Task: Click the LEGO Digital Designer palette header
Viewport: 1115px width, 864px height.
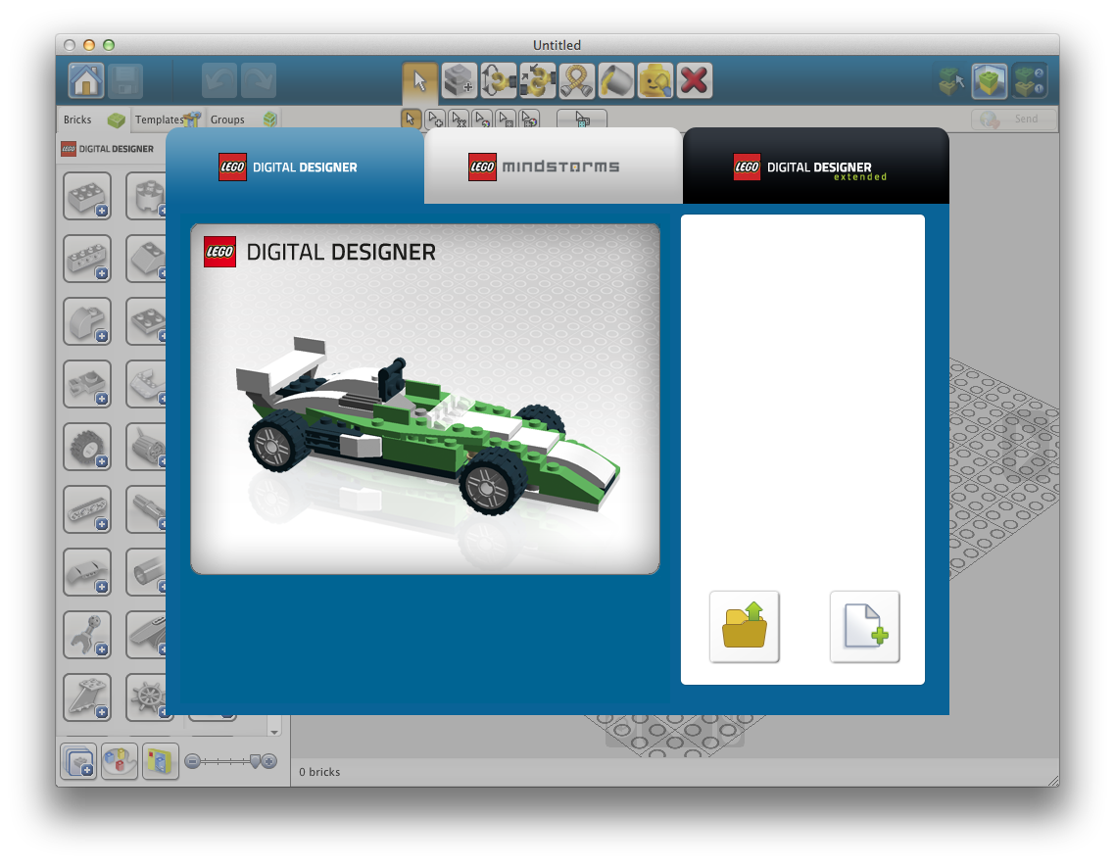Action: click(x=108, y=149)
